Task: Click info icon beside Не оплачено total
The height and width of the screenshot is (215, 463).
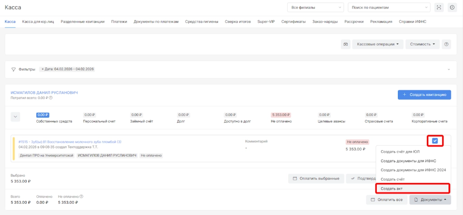Action: pos(81,197)
